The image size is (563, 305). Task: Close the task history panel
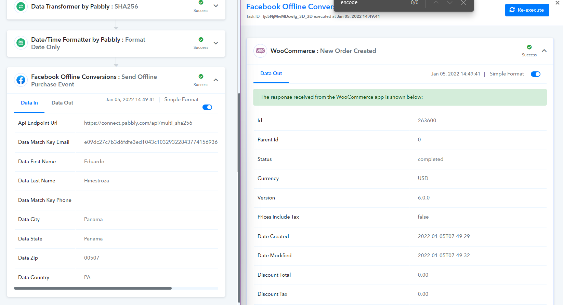557,3
